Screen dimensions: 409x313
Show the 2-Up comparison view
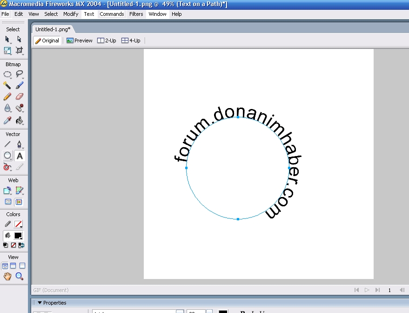(x=107, y=41)
